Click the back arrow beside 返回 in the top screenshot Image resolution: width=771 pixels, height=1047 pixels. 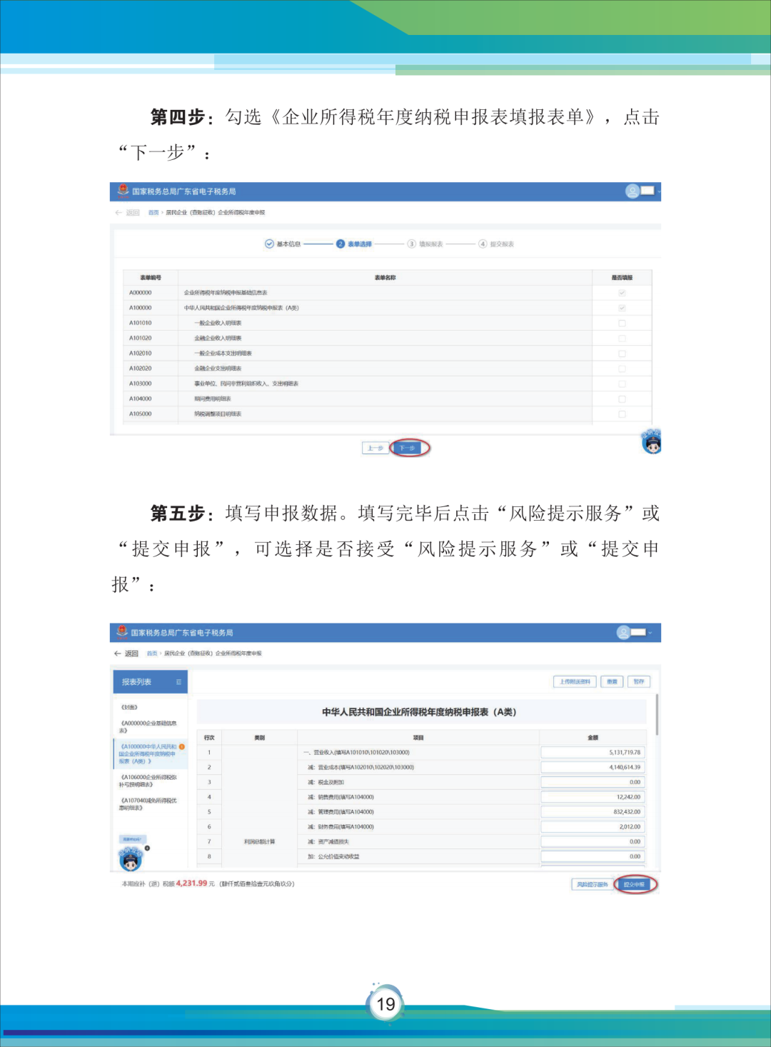(118, 213)
